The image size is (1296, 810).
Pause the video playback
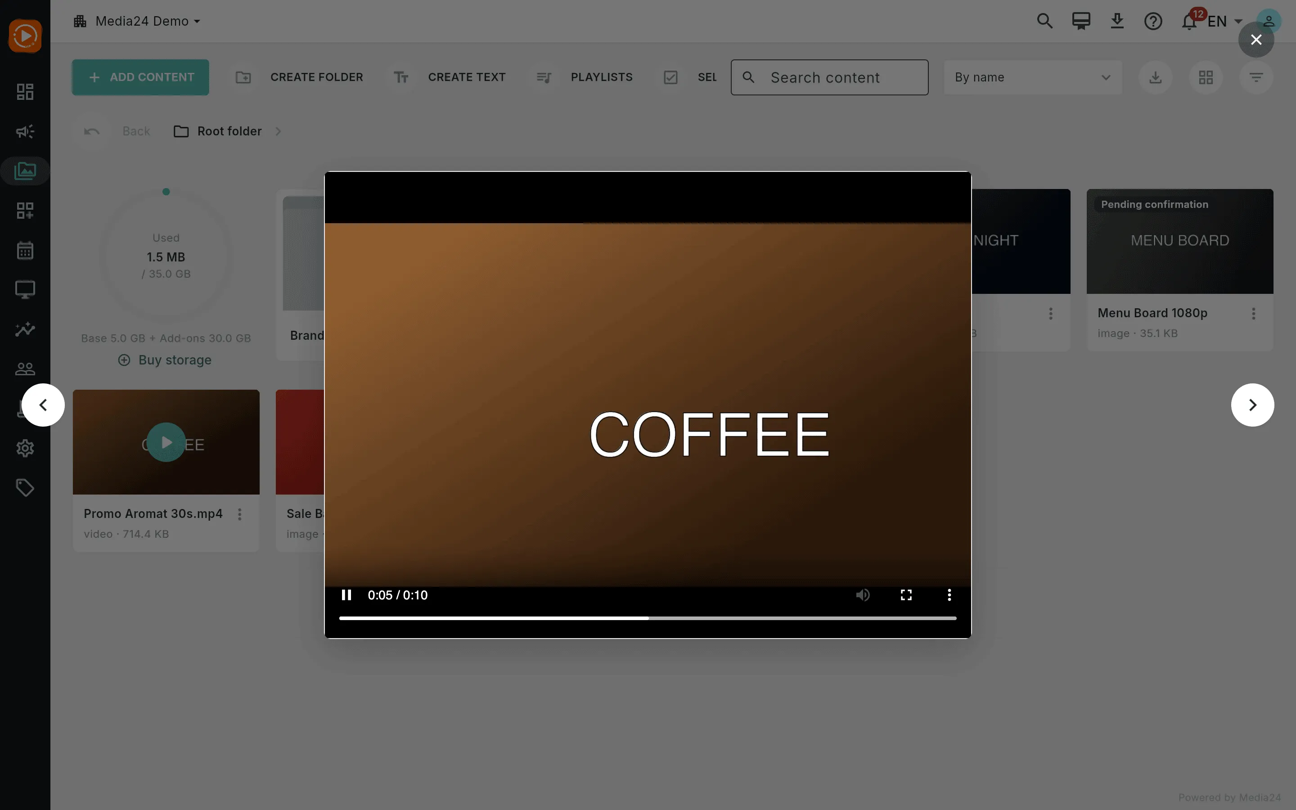coord(346,594)
